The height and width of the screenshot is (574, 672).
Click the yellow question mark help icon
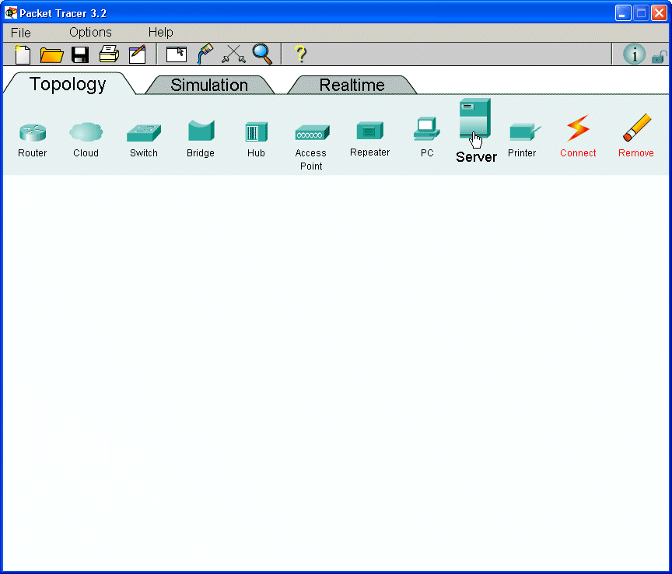pos(301,54)
